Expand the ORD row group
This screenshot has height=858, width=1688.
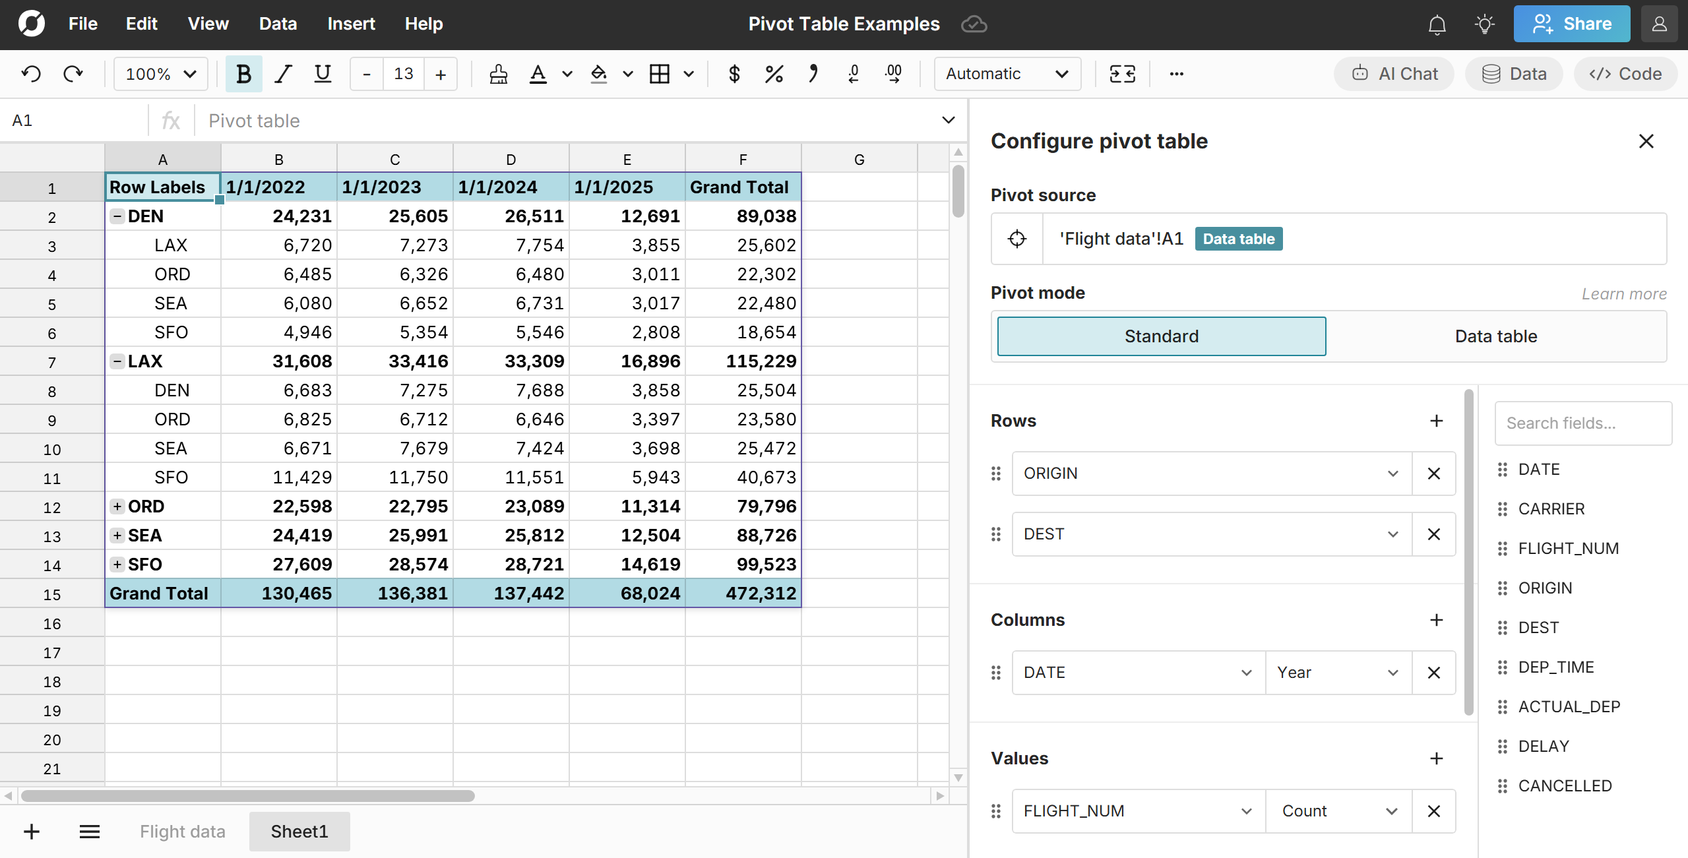coord(117,506)
